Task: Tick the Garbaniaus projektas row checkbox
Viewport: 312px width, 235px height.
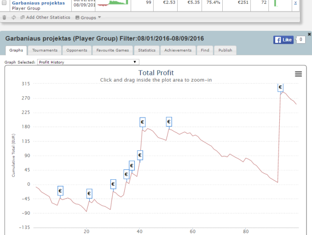Action: (x=5, y=3)
